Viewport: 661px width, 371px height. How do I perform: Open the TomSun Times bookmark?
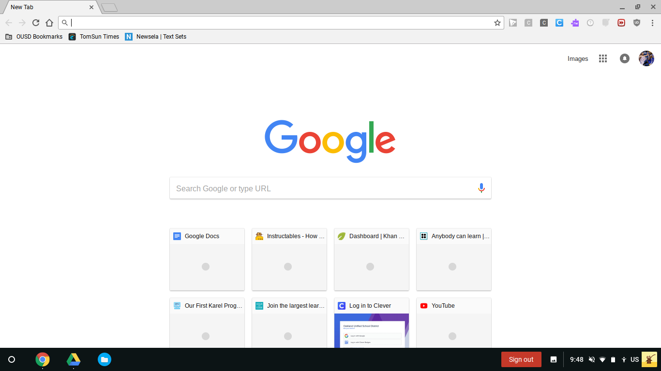(94, 37)
